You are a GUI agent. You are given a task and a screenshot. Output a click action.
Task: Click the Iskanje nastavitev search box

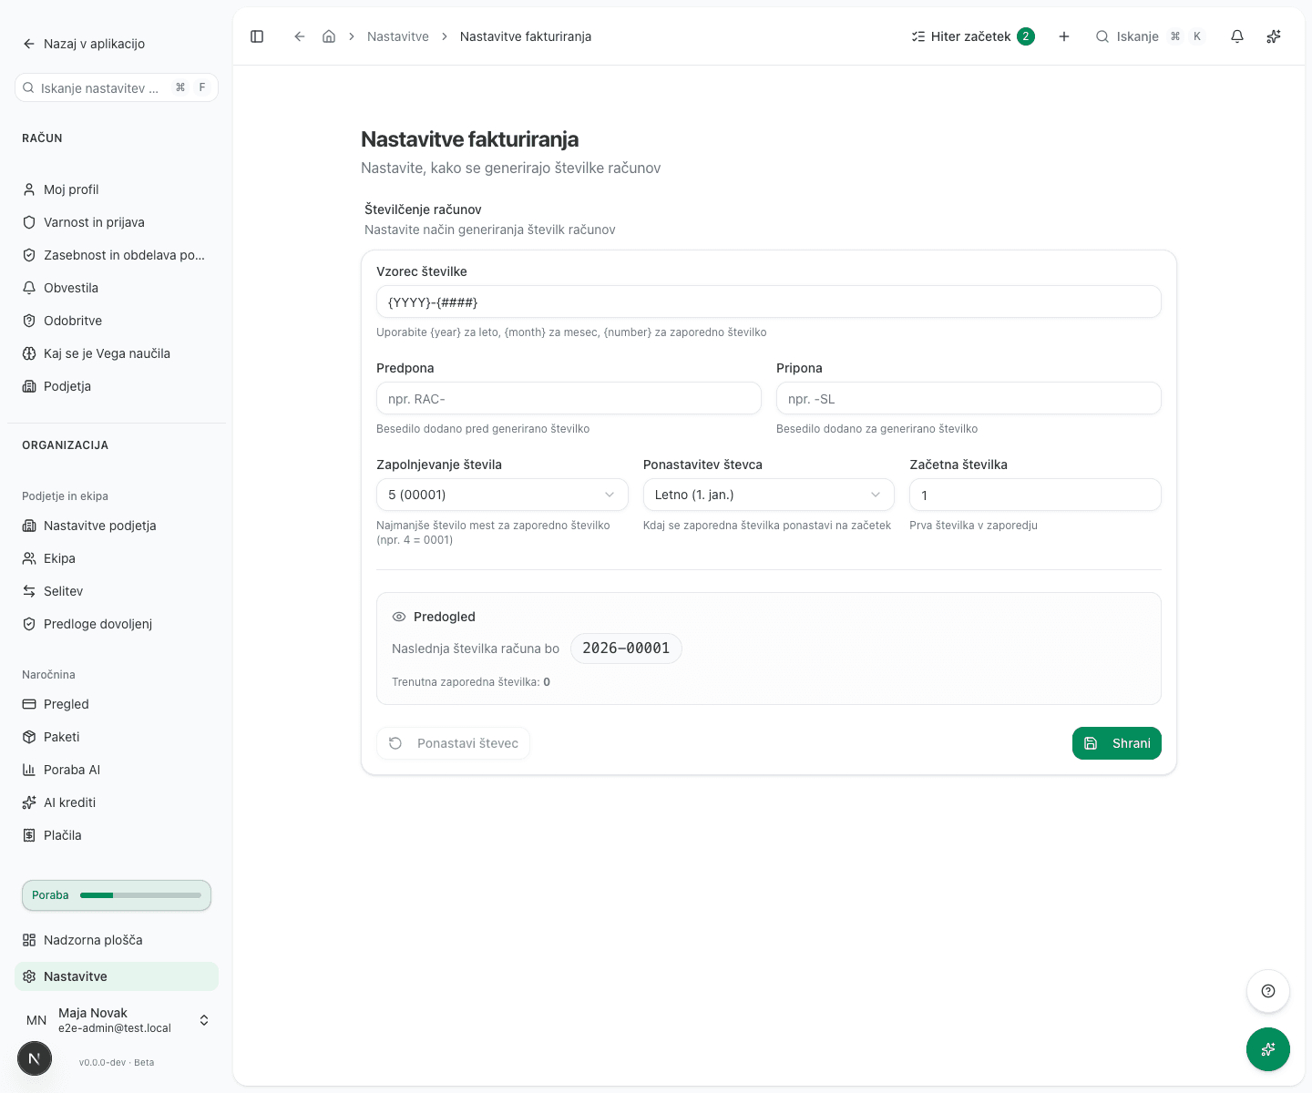117,87
